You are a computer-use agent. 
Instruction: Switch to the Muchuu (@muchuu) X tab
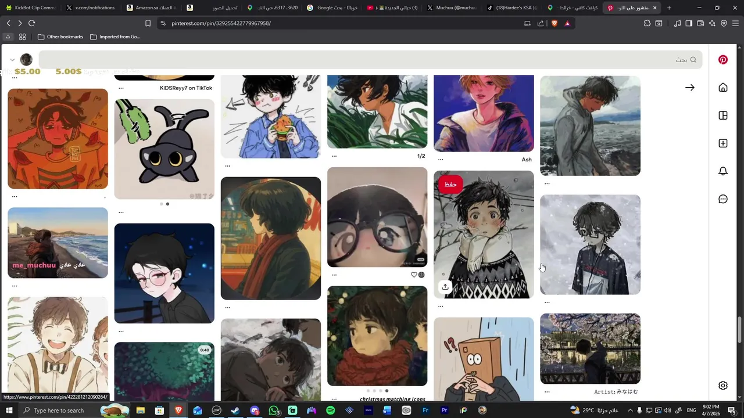453,8
